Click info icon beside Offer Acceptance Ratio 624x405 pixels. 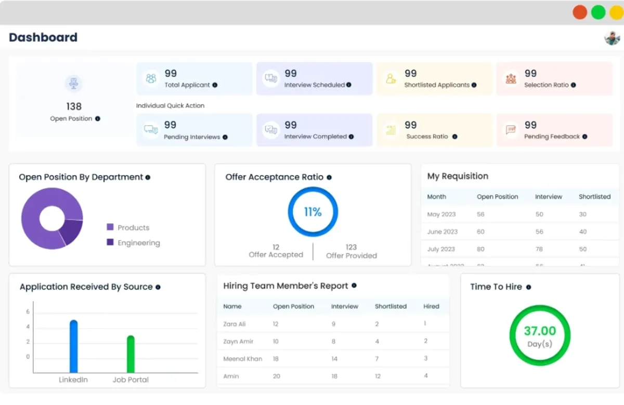click(329, 178)
